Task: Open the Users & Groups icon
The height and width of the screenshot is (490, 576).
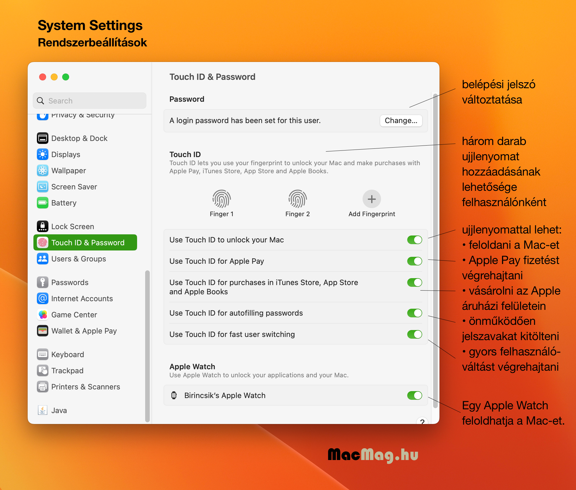Action: coord(43,259)
